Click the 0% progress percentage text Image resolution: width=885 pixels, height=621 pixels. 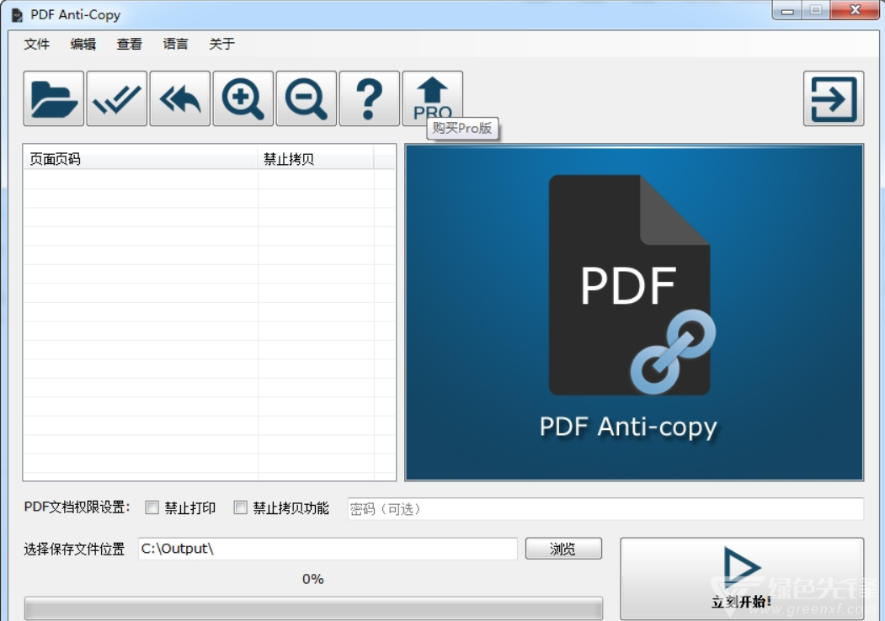click(312, 579)
